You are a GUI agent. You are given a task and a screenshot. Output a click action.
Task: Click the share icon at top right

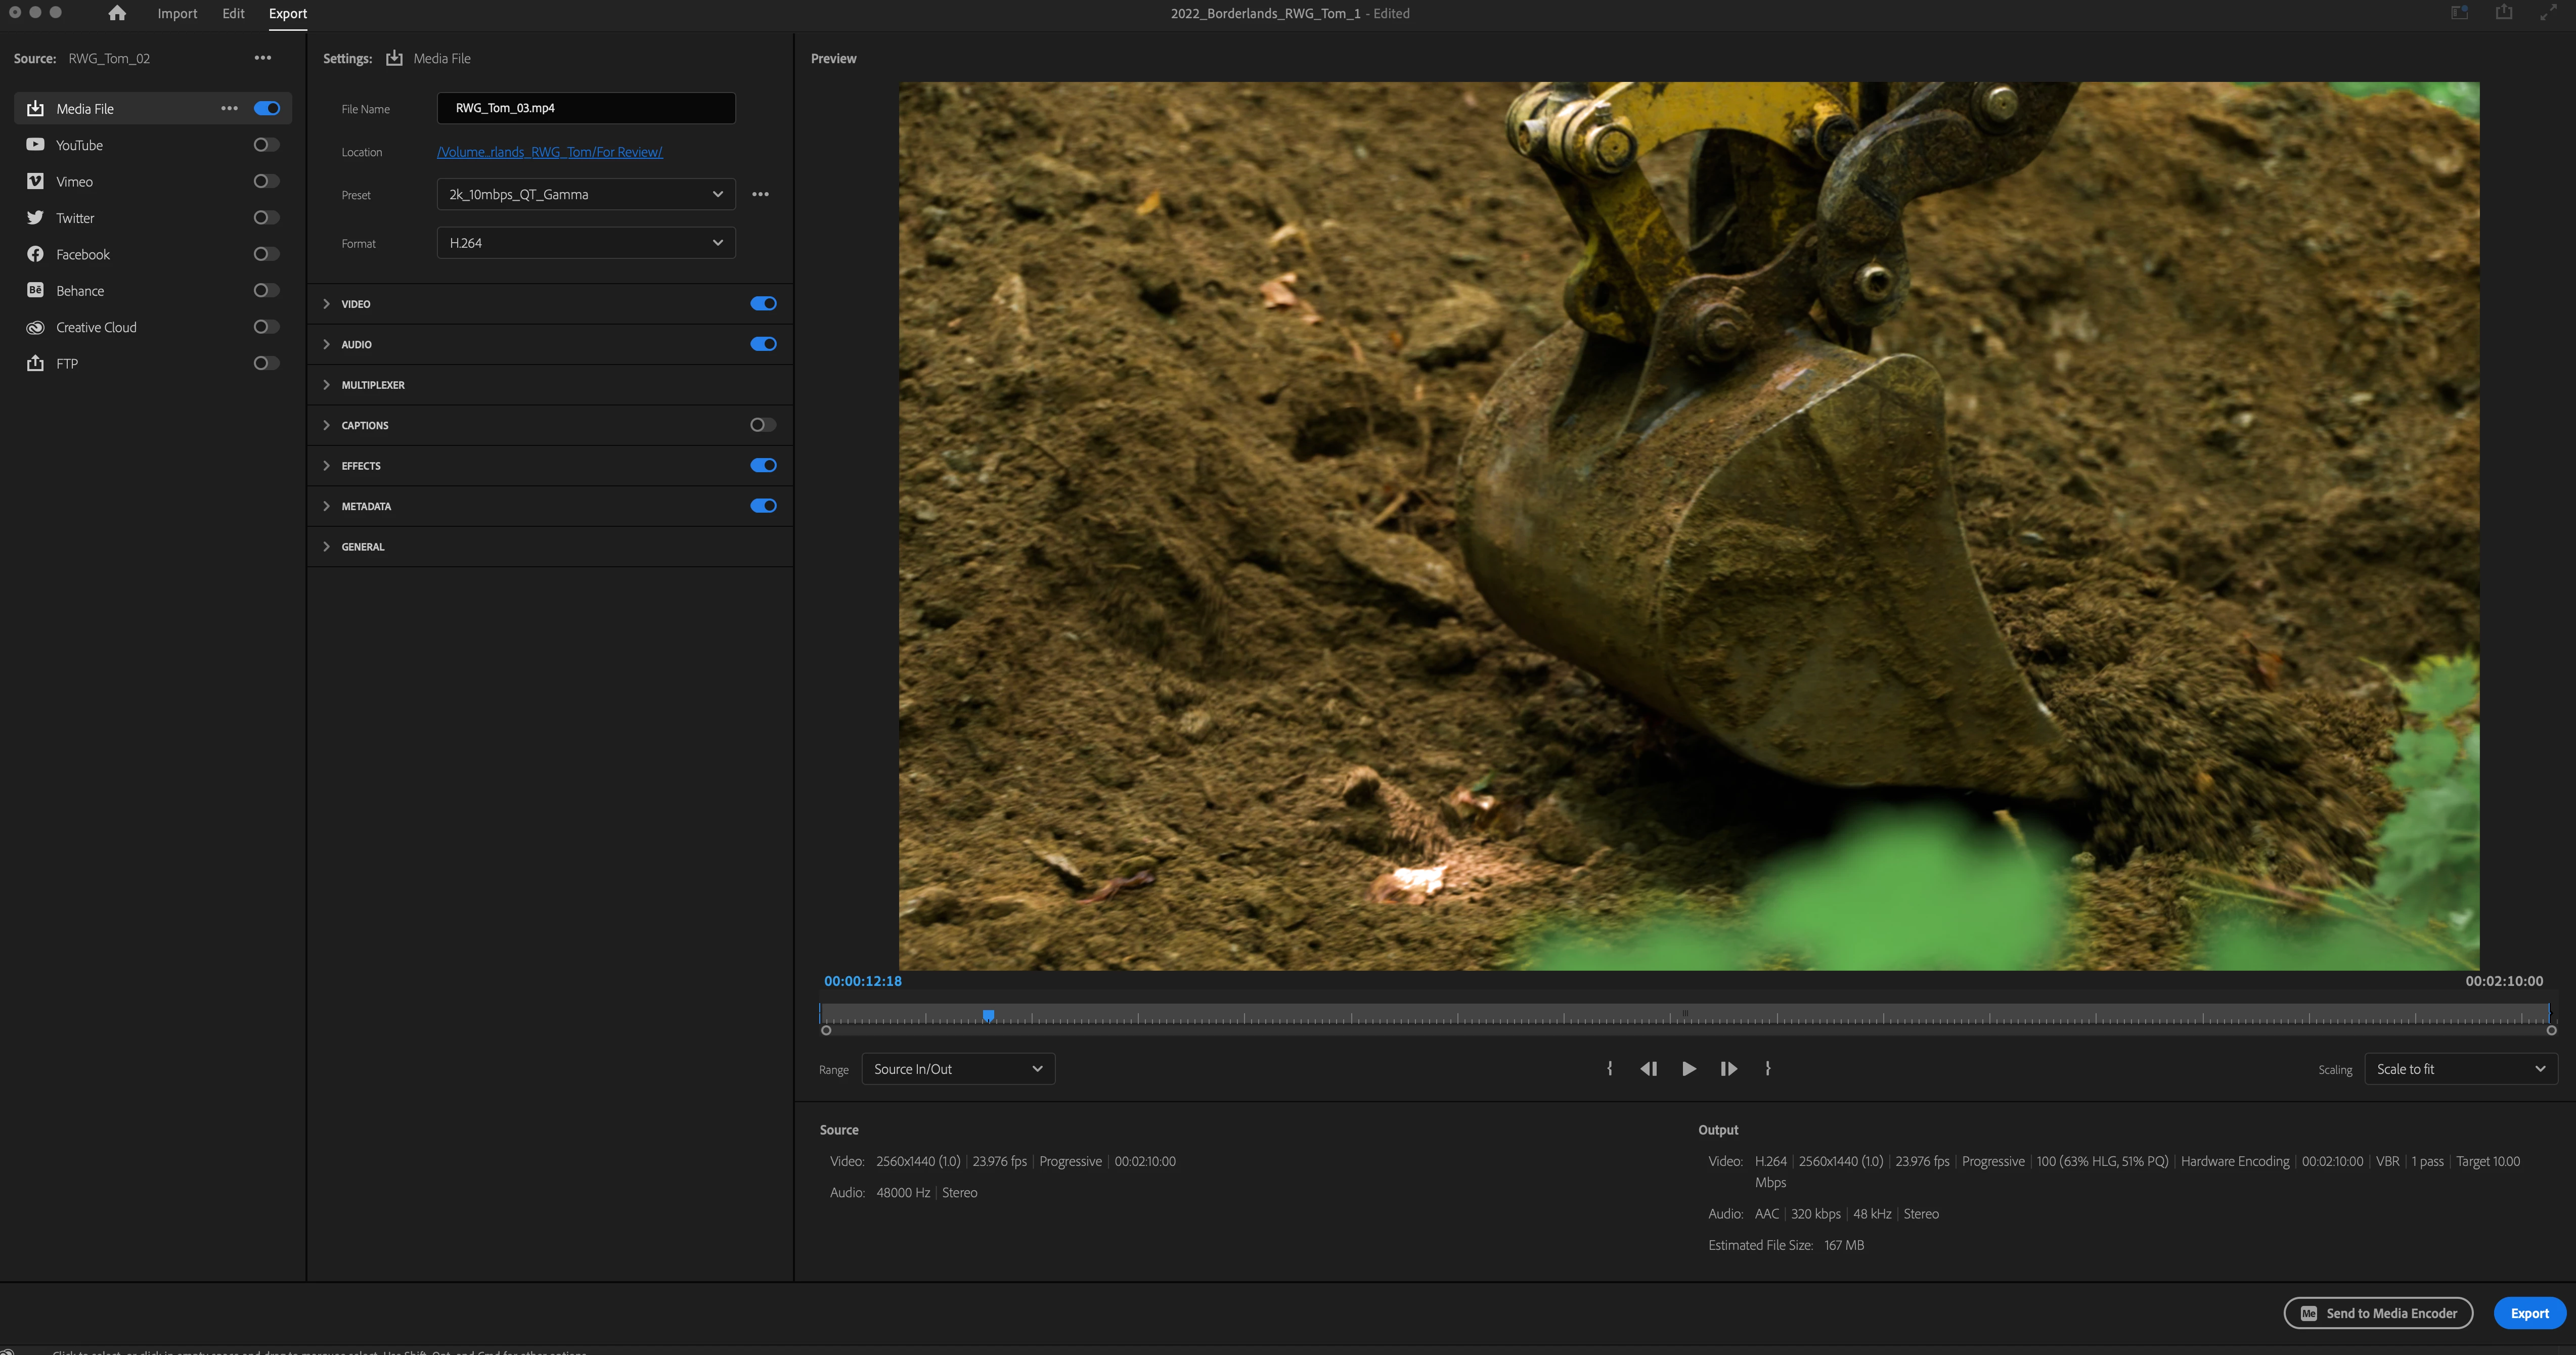click(2504, 13)
